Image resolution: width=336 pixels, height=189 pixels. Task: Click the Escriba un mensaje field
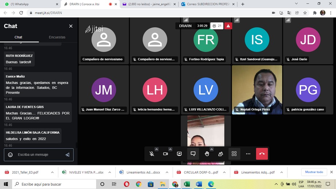[x=39, y=154]
